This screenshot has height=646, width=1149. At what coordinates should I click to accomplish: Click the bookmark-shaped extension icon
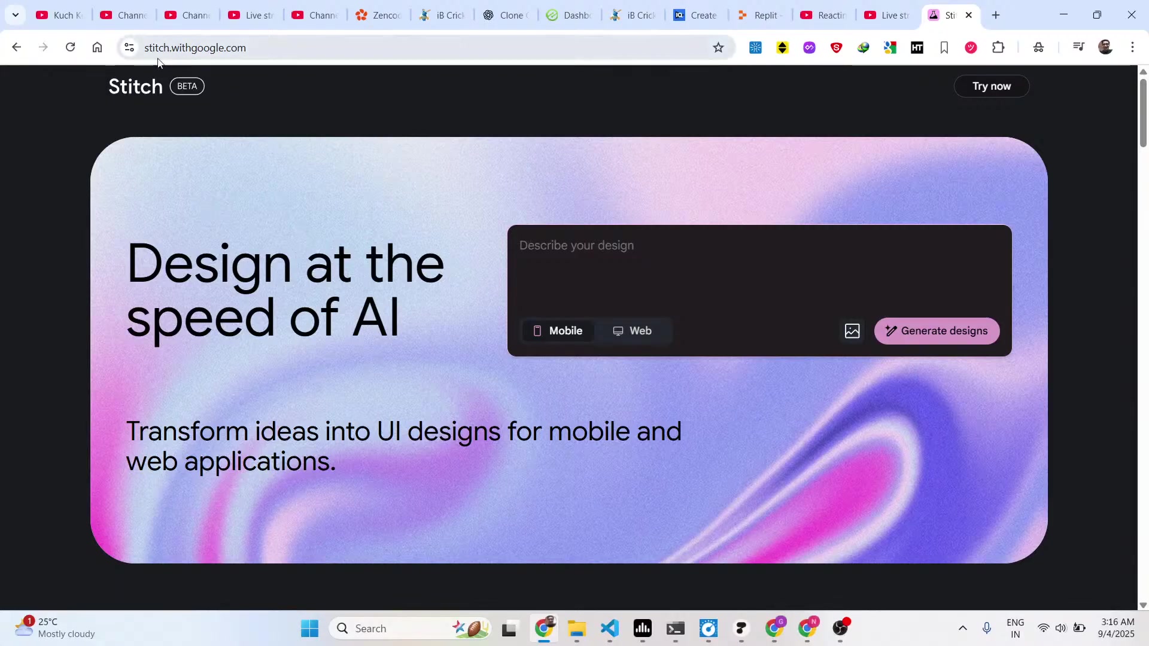coord(944,47)
